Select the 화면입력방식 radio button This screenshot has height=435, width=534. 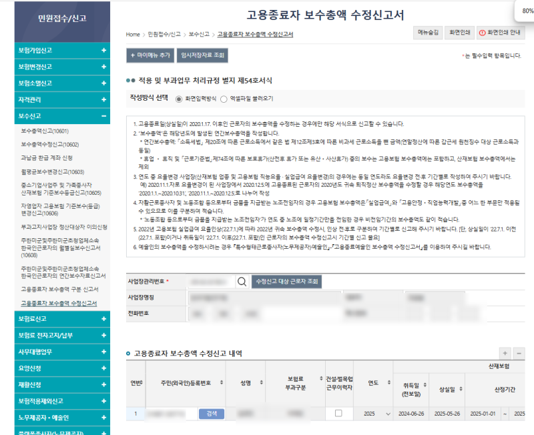[x=179, y=99]
